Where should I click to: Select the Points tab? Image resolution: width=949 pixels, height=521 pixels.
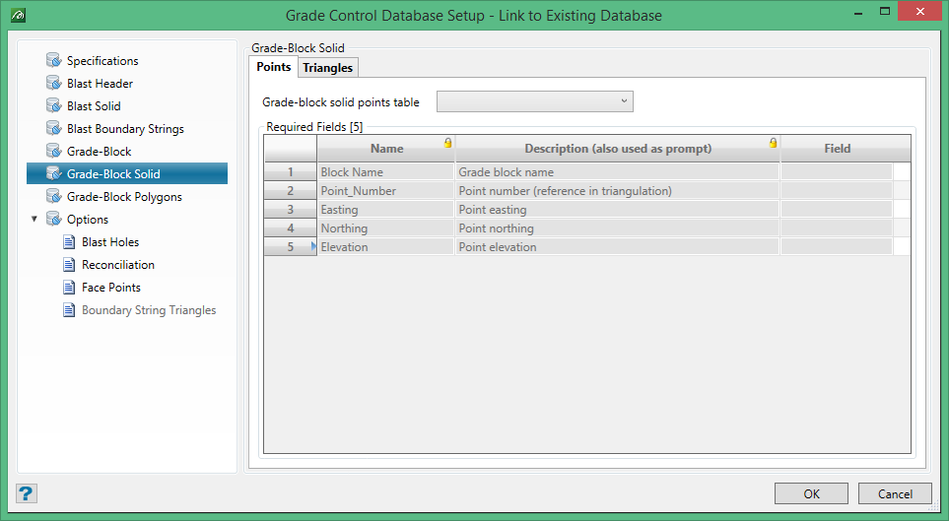click(x=273, y=67)
